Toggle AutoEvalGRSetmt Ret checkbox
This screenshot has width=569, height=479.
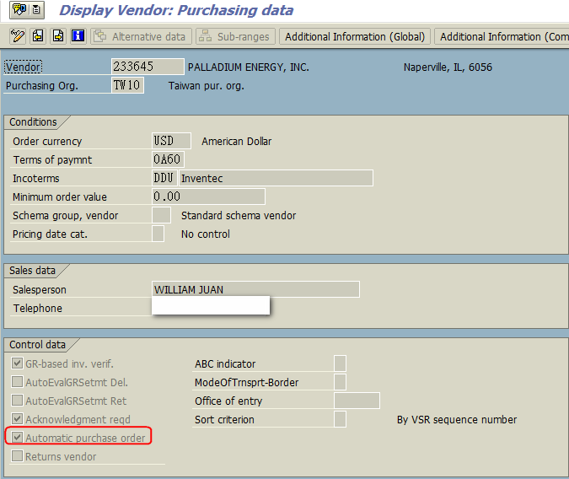pyautogui.click(x=17, y=401)
